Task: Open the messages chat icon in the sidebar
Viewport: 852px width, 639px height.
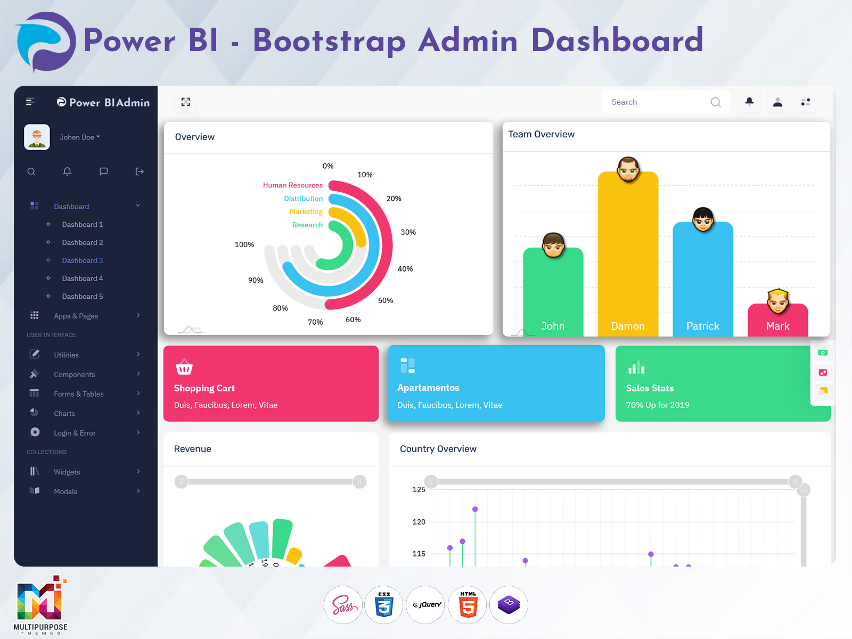Action: coord(103,171)
